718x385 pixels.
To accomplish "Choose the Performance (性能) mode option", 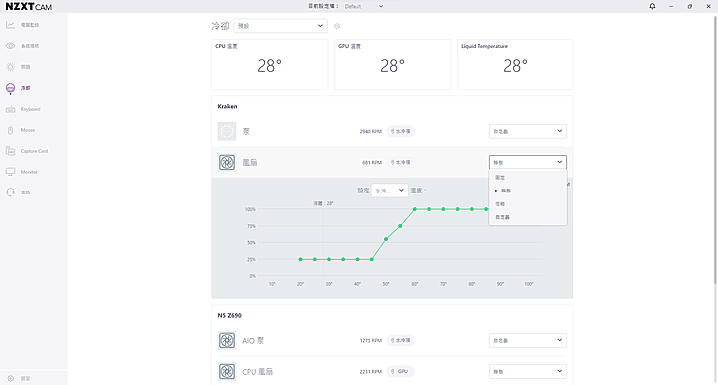I will (528, 204).
